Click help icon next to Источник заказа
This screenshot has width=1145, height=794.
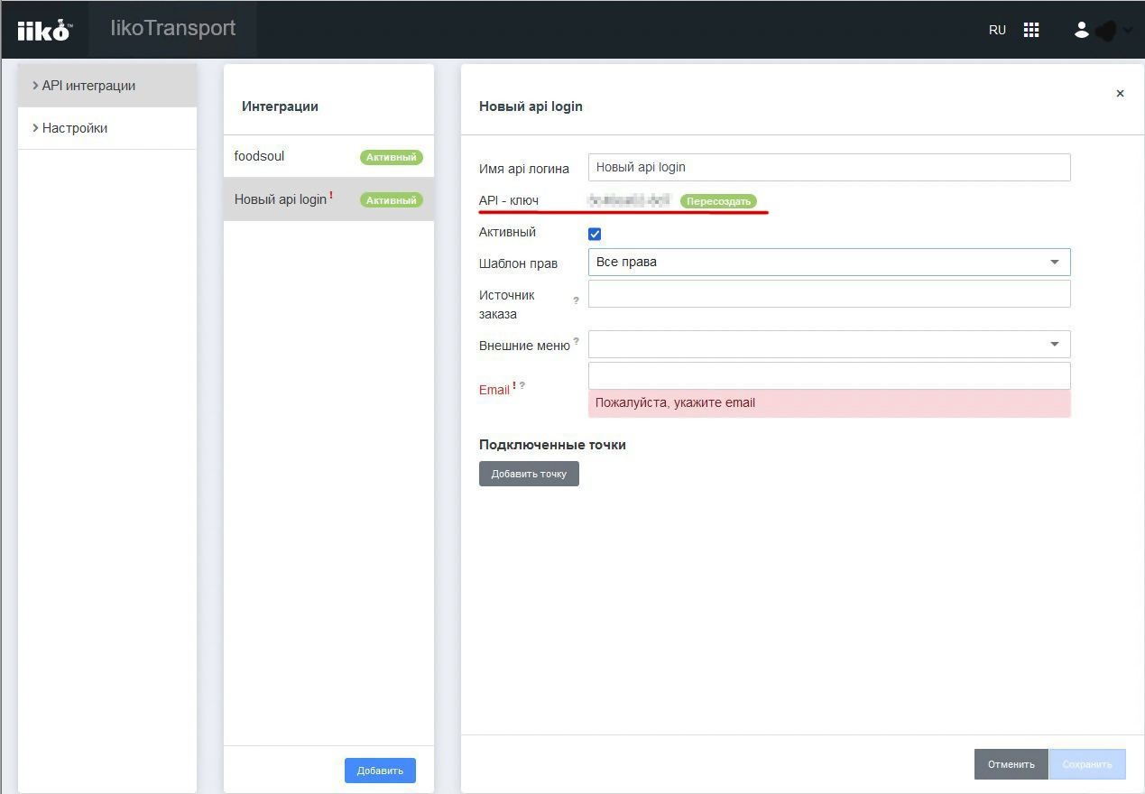pyautogui.click(x=576, y=300)
